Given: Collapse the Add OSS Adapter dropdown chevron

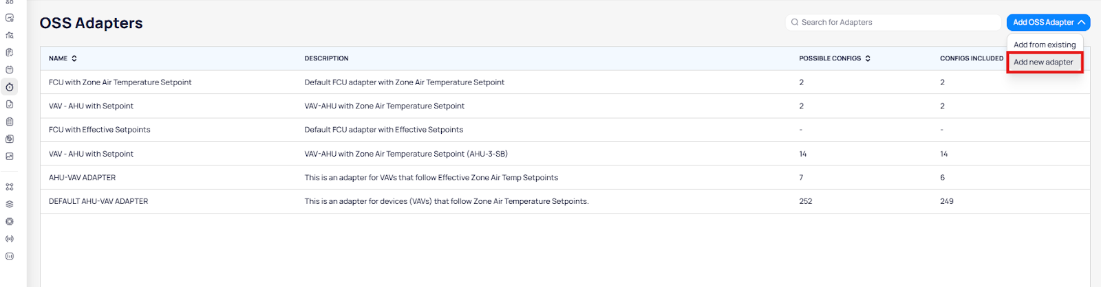Looking at the screenshot, I should (1082, 23).
